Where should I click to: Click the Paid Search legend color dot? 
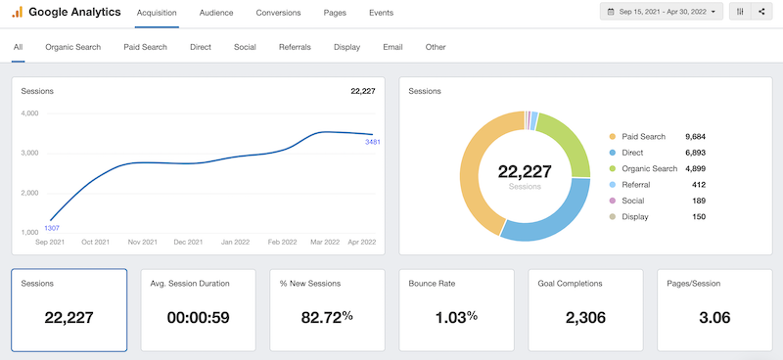coord(613,137)
